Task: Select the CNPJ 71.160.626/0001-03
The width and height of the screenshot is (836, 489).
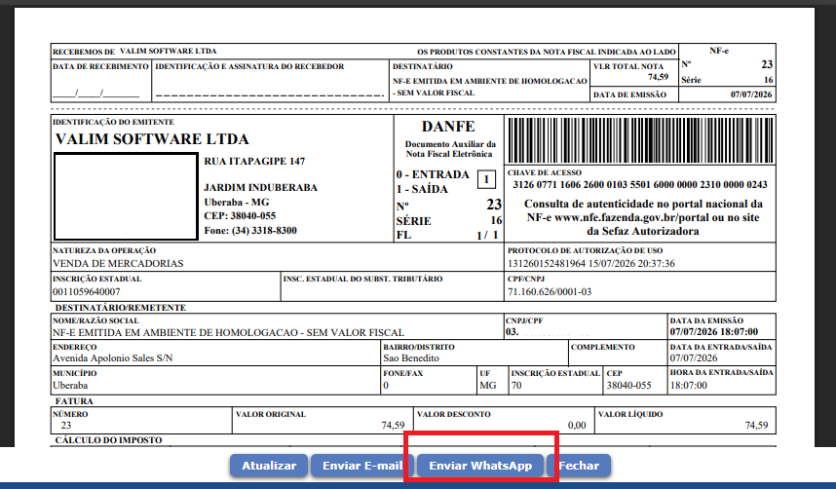Action: pos(550,291)
